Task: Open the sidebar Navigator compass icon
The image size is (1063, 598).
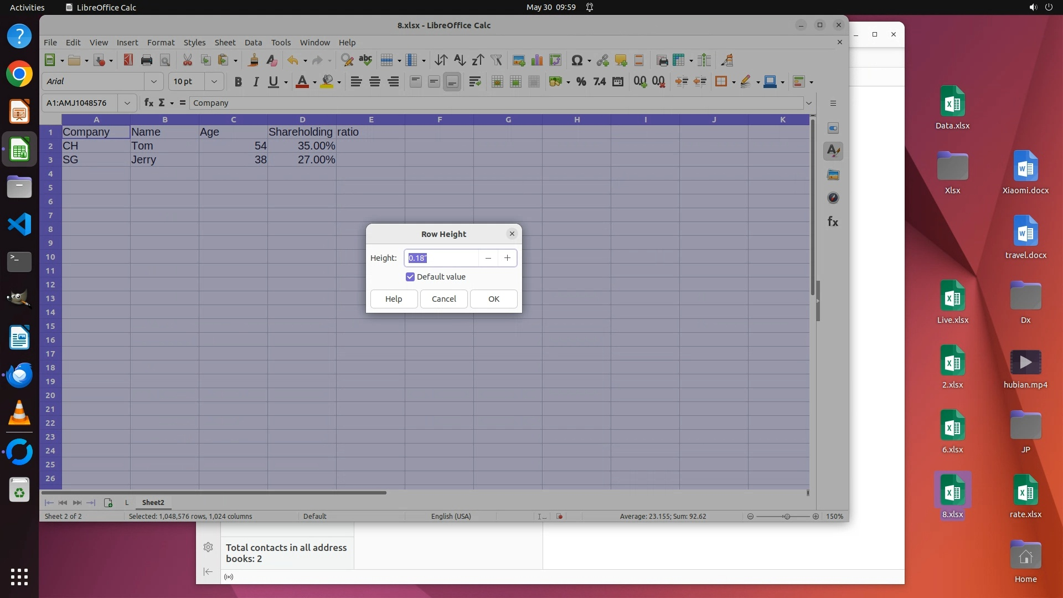Action: (x=833, y=198)
